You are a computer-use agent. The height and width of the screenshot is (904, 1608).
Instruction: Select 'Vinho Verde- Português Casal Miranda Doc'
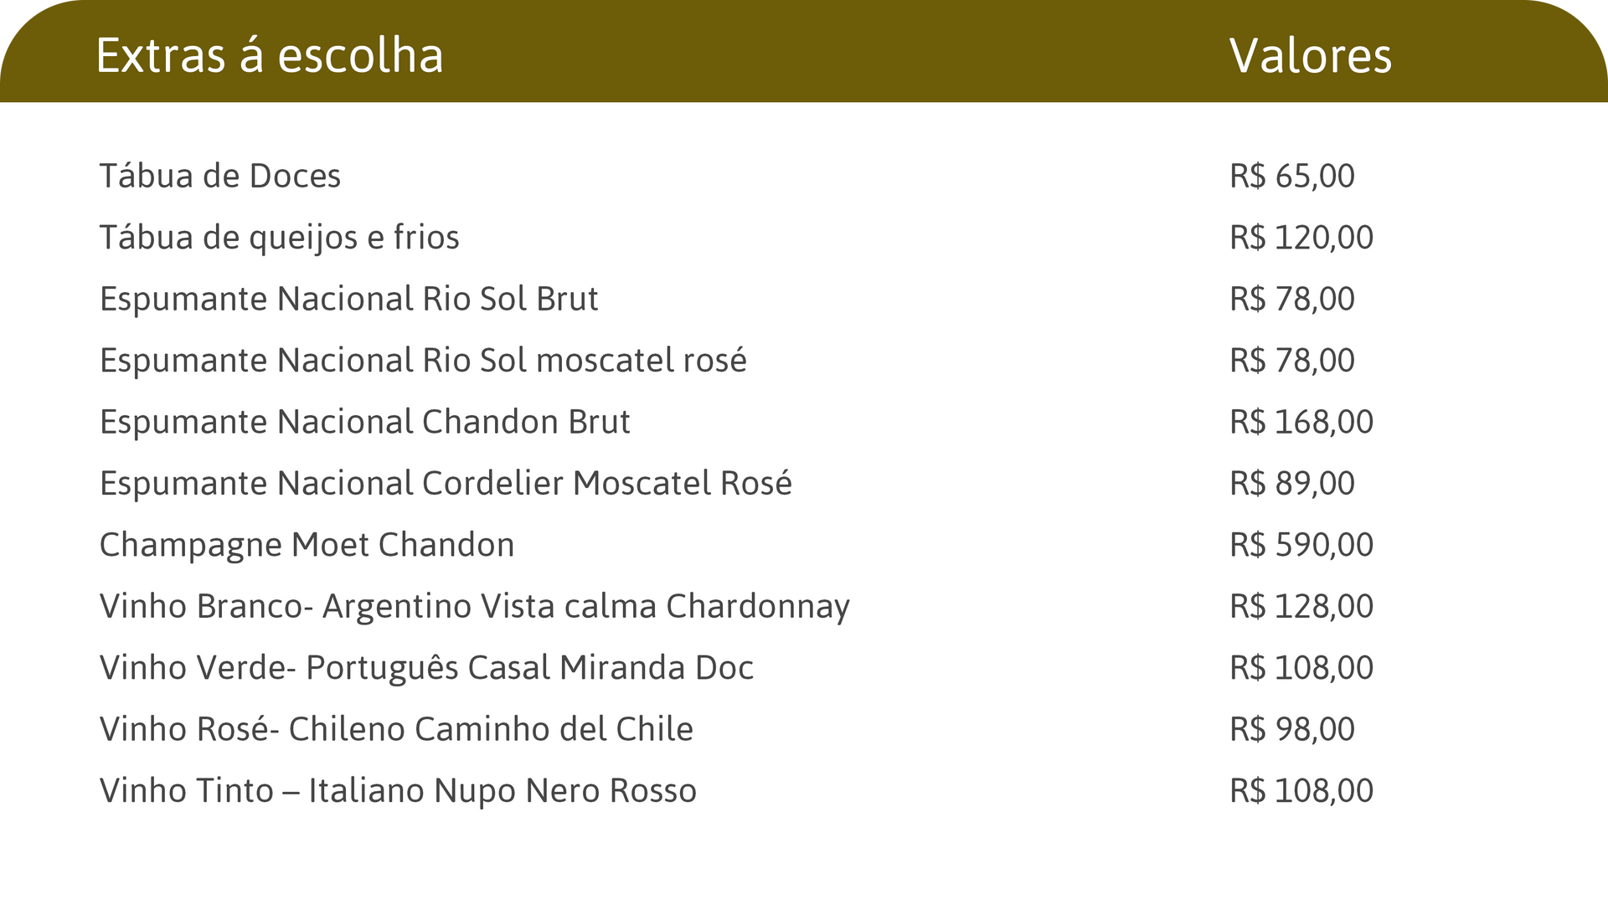pos(427,668)
